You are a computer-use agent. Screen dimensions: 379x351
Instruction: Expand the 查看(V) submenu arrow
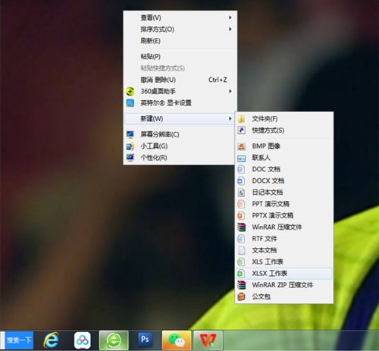tap(230, 17)
